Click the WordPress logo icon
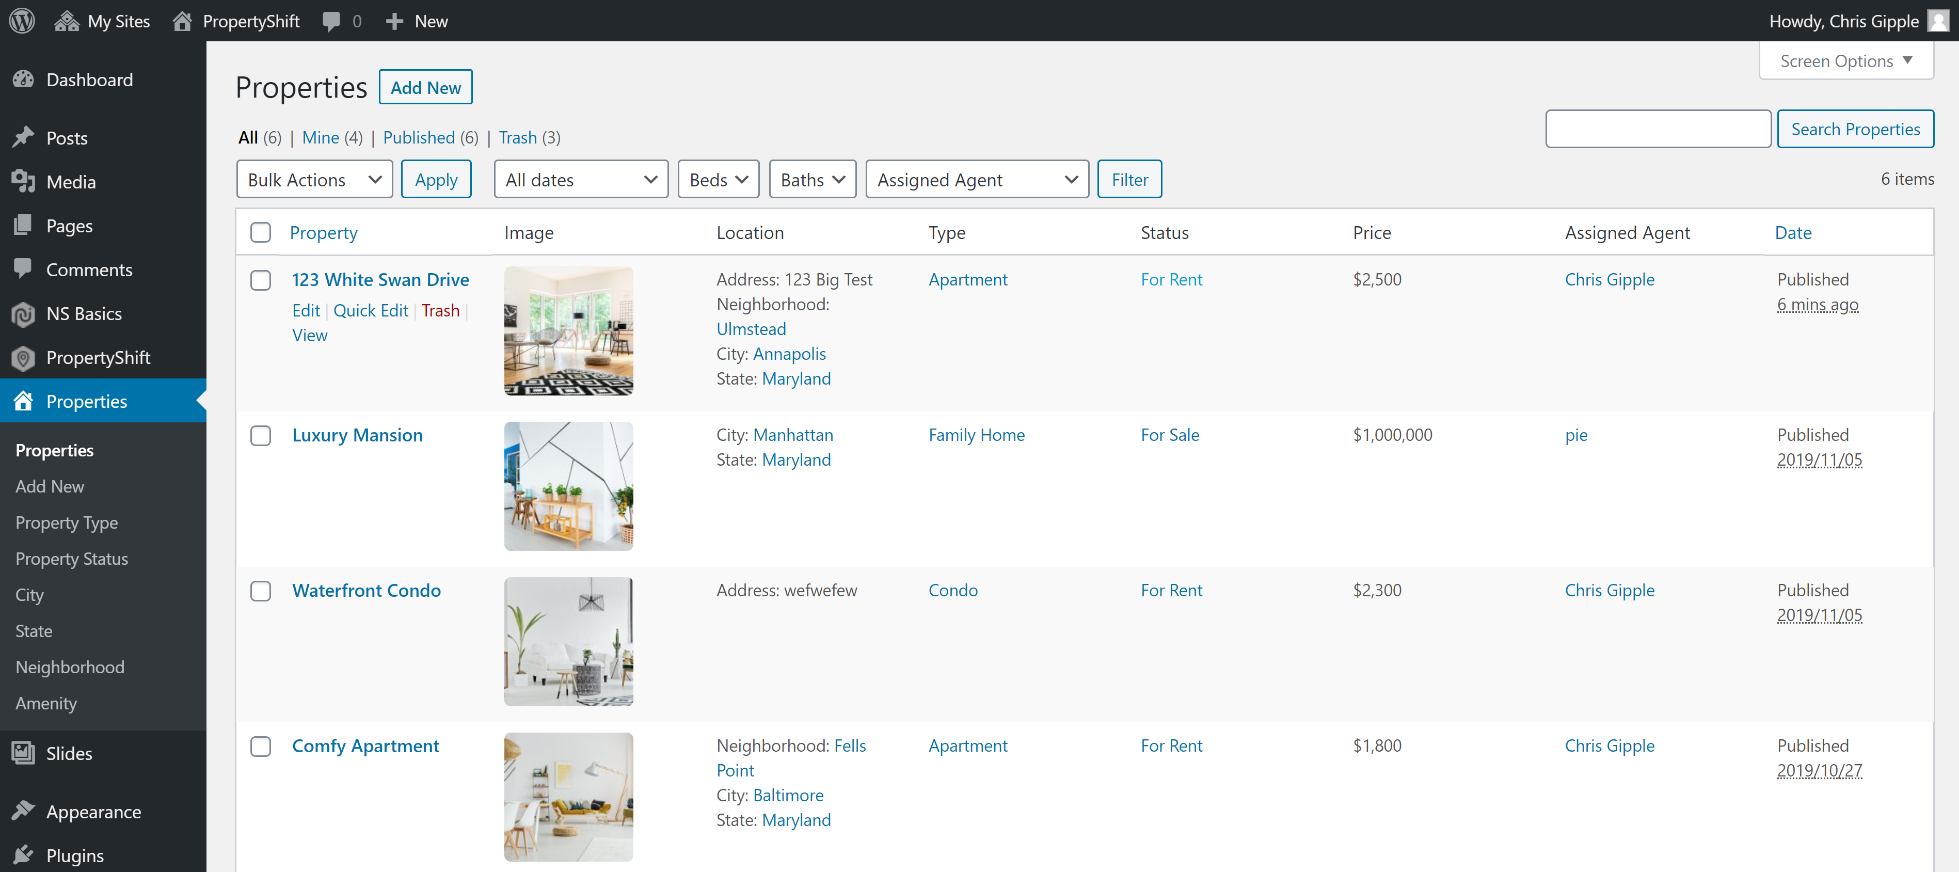 [x=22, y=21]
